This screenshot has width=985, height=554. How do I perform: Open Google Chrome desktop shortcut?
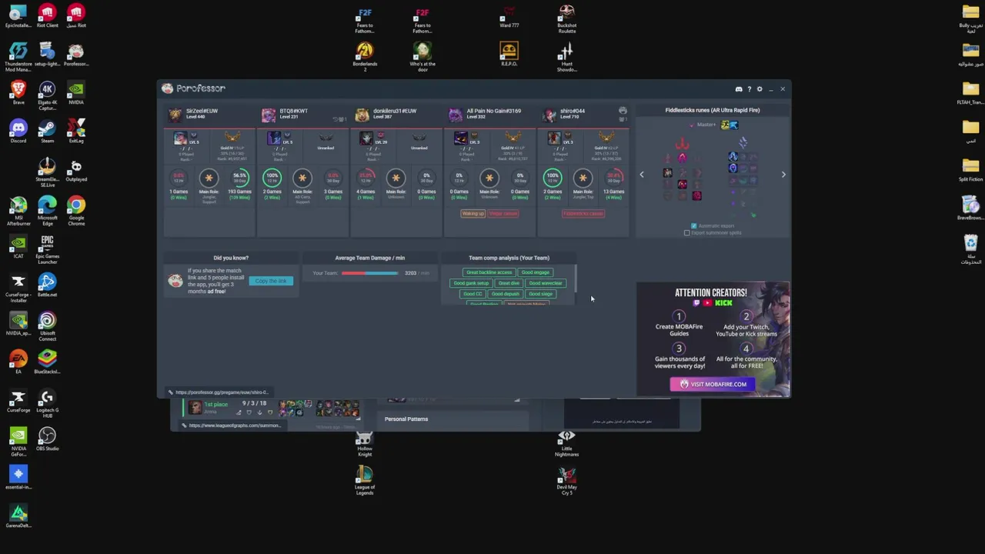pos(75,210)
